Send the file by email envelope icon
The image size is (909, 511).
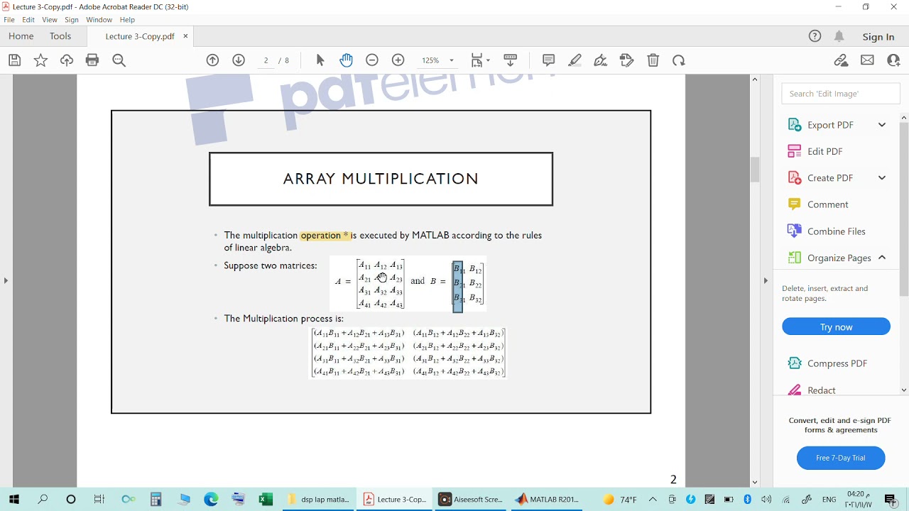tap(867, 60)
